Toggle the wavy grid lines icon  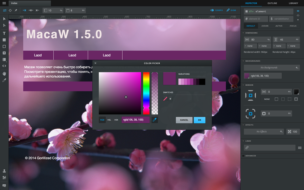[x=5, y=10]
